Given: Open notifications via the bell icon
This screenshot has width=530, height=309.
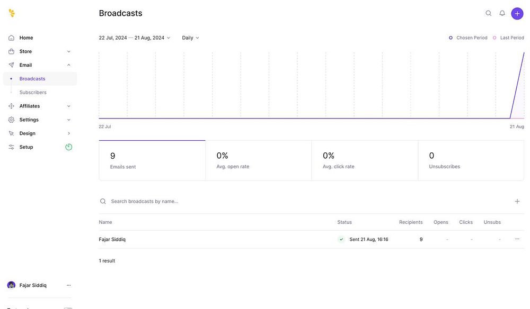Looking at the screenshot, I should click(x=502, y=13).
